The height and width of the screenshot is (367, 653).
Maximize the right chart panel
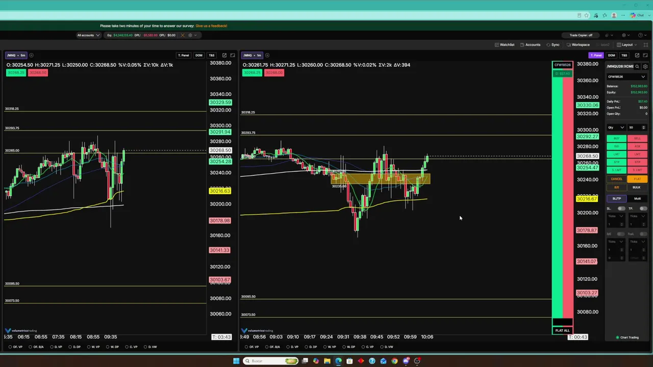(x=645, y=55)
